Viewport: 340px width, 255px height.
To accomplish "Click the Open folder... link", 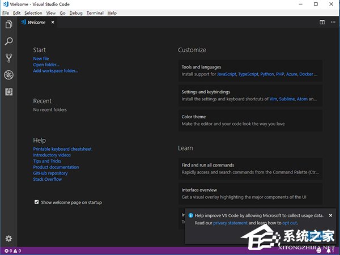I will click(x=46, y=65).
